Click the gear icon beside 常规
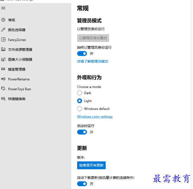193x189 pixels. 3,20
